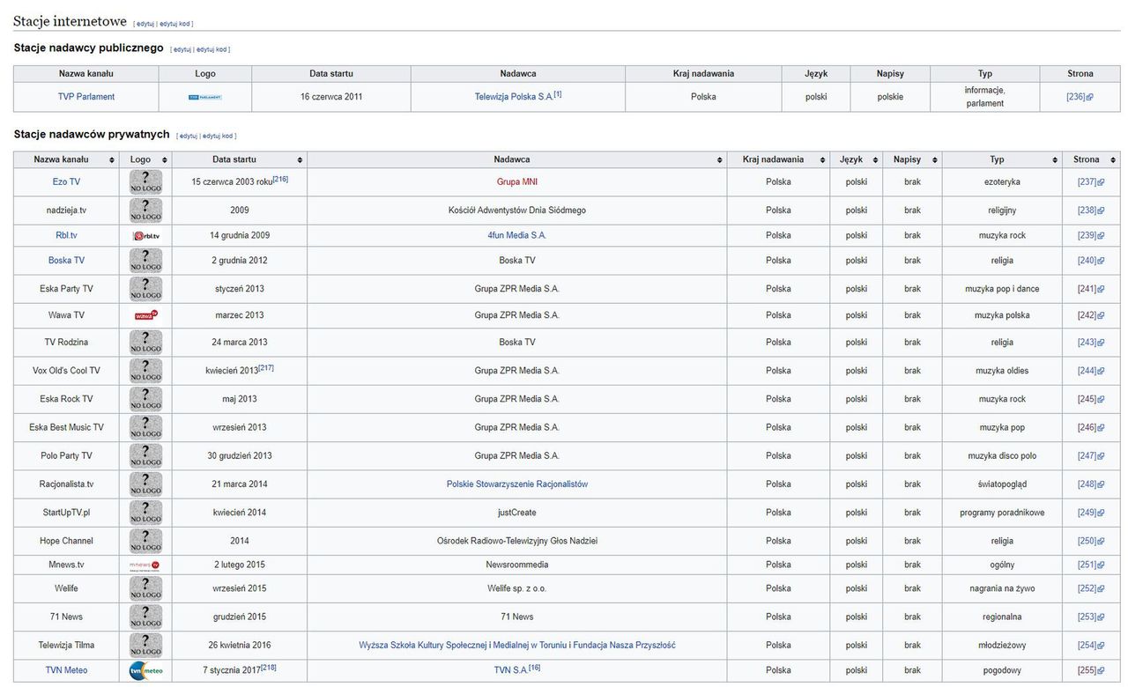1128x687 pixels.
Task: Click 'edytuj kod' next to Stacje nadawców prywatnych
Action: point(218,136)
